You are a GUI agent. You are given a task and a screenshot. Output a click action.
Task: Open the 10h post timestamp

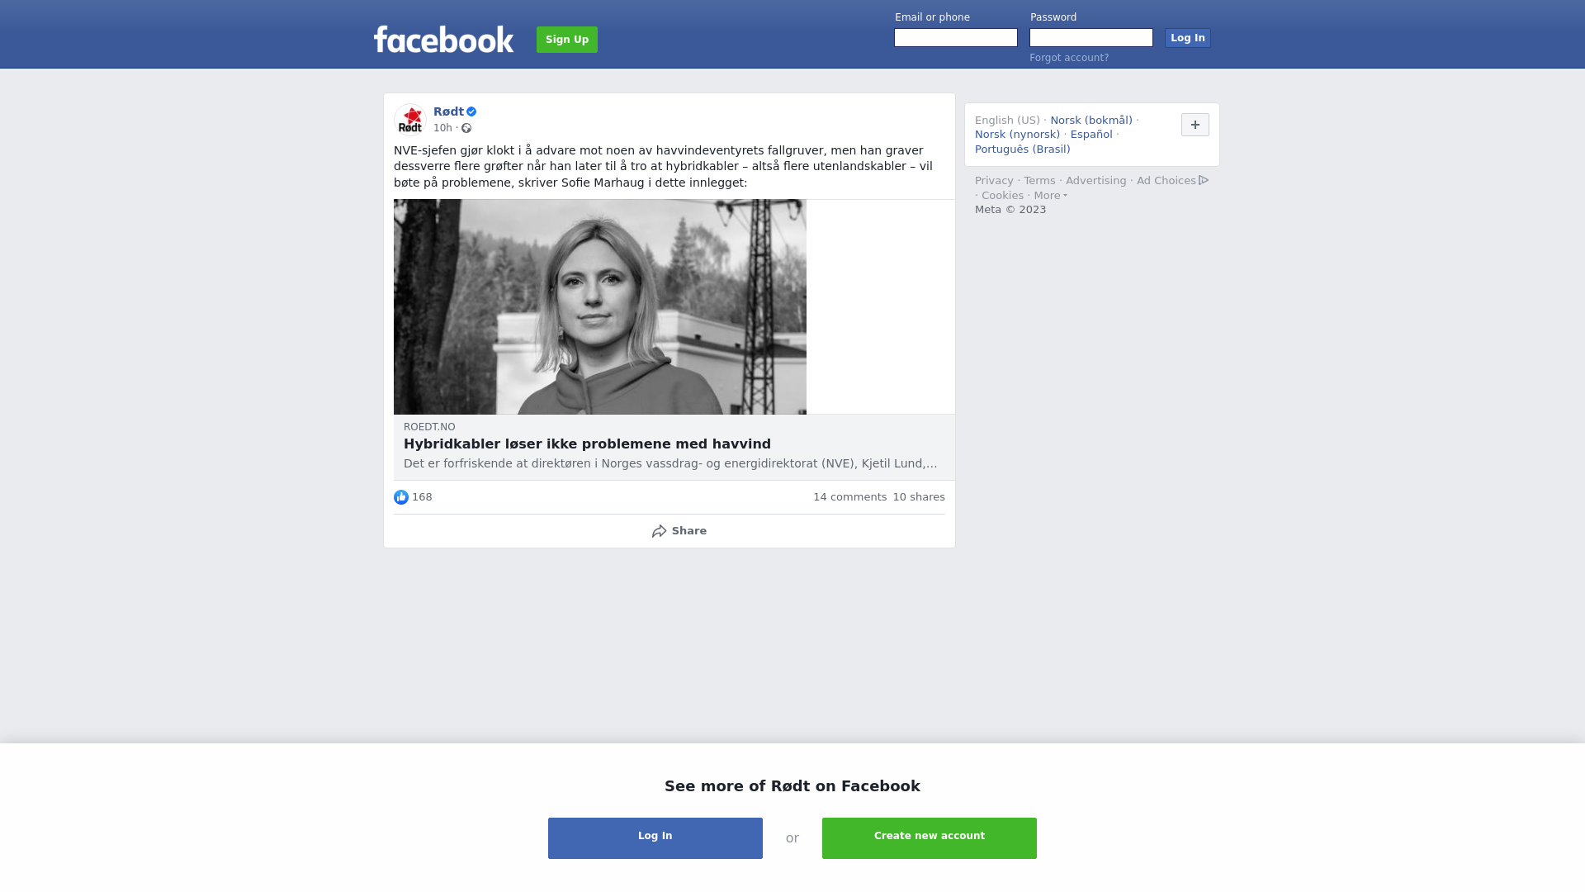coord(442,128)
